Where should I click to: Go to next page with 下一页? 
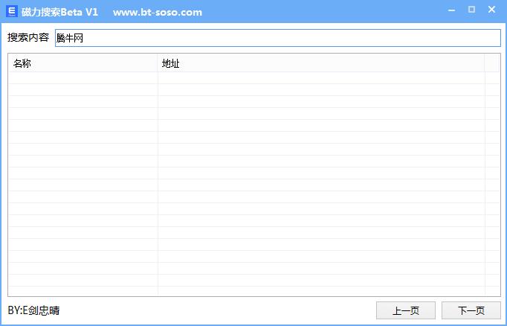471,310
